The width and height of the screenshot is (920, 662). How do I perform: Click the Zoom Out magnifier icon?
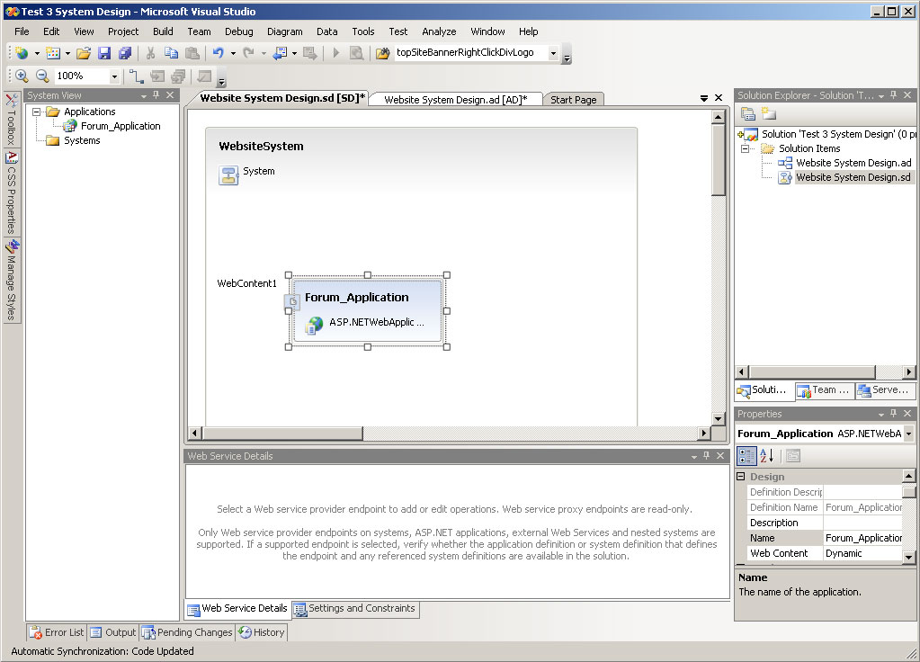42,76
